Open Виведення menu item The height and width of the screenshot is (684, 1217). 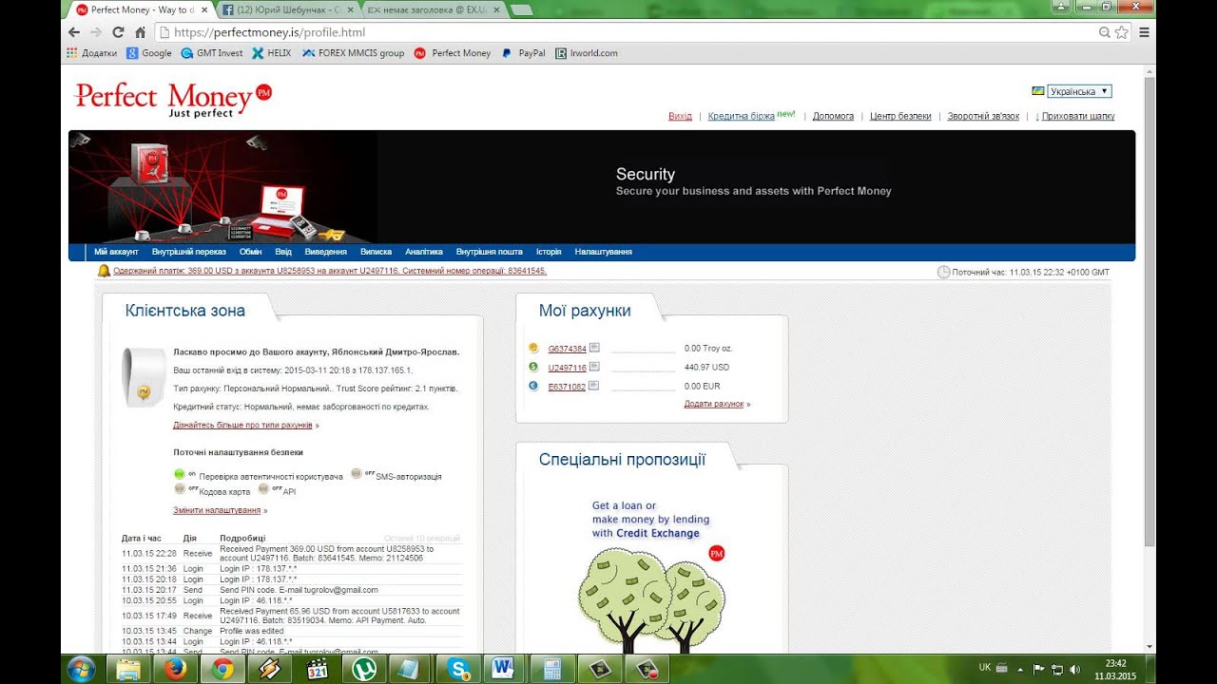pyautogui.click(x=326, y=252)
